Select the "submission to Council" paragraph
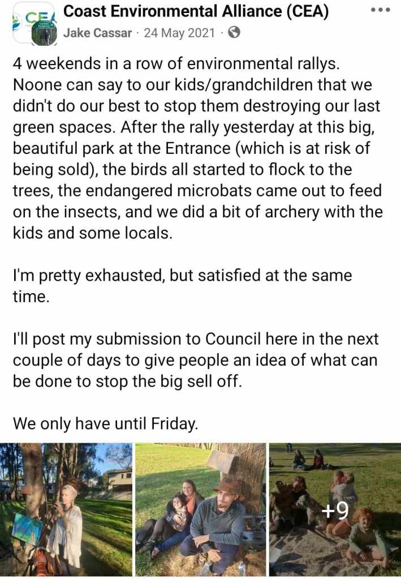This screenshot has height=579, width=401. pyautogui.click(x=196, y=360)
